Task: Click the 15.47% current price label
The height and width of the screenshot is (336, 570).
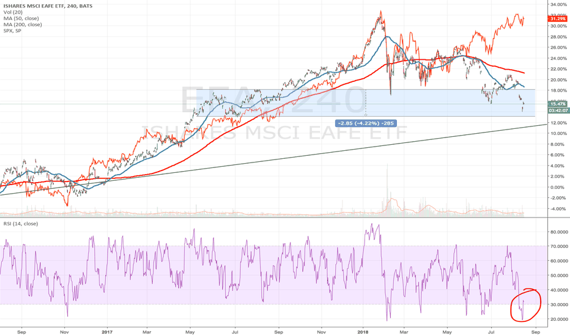Action: coord(558,104)
